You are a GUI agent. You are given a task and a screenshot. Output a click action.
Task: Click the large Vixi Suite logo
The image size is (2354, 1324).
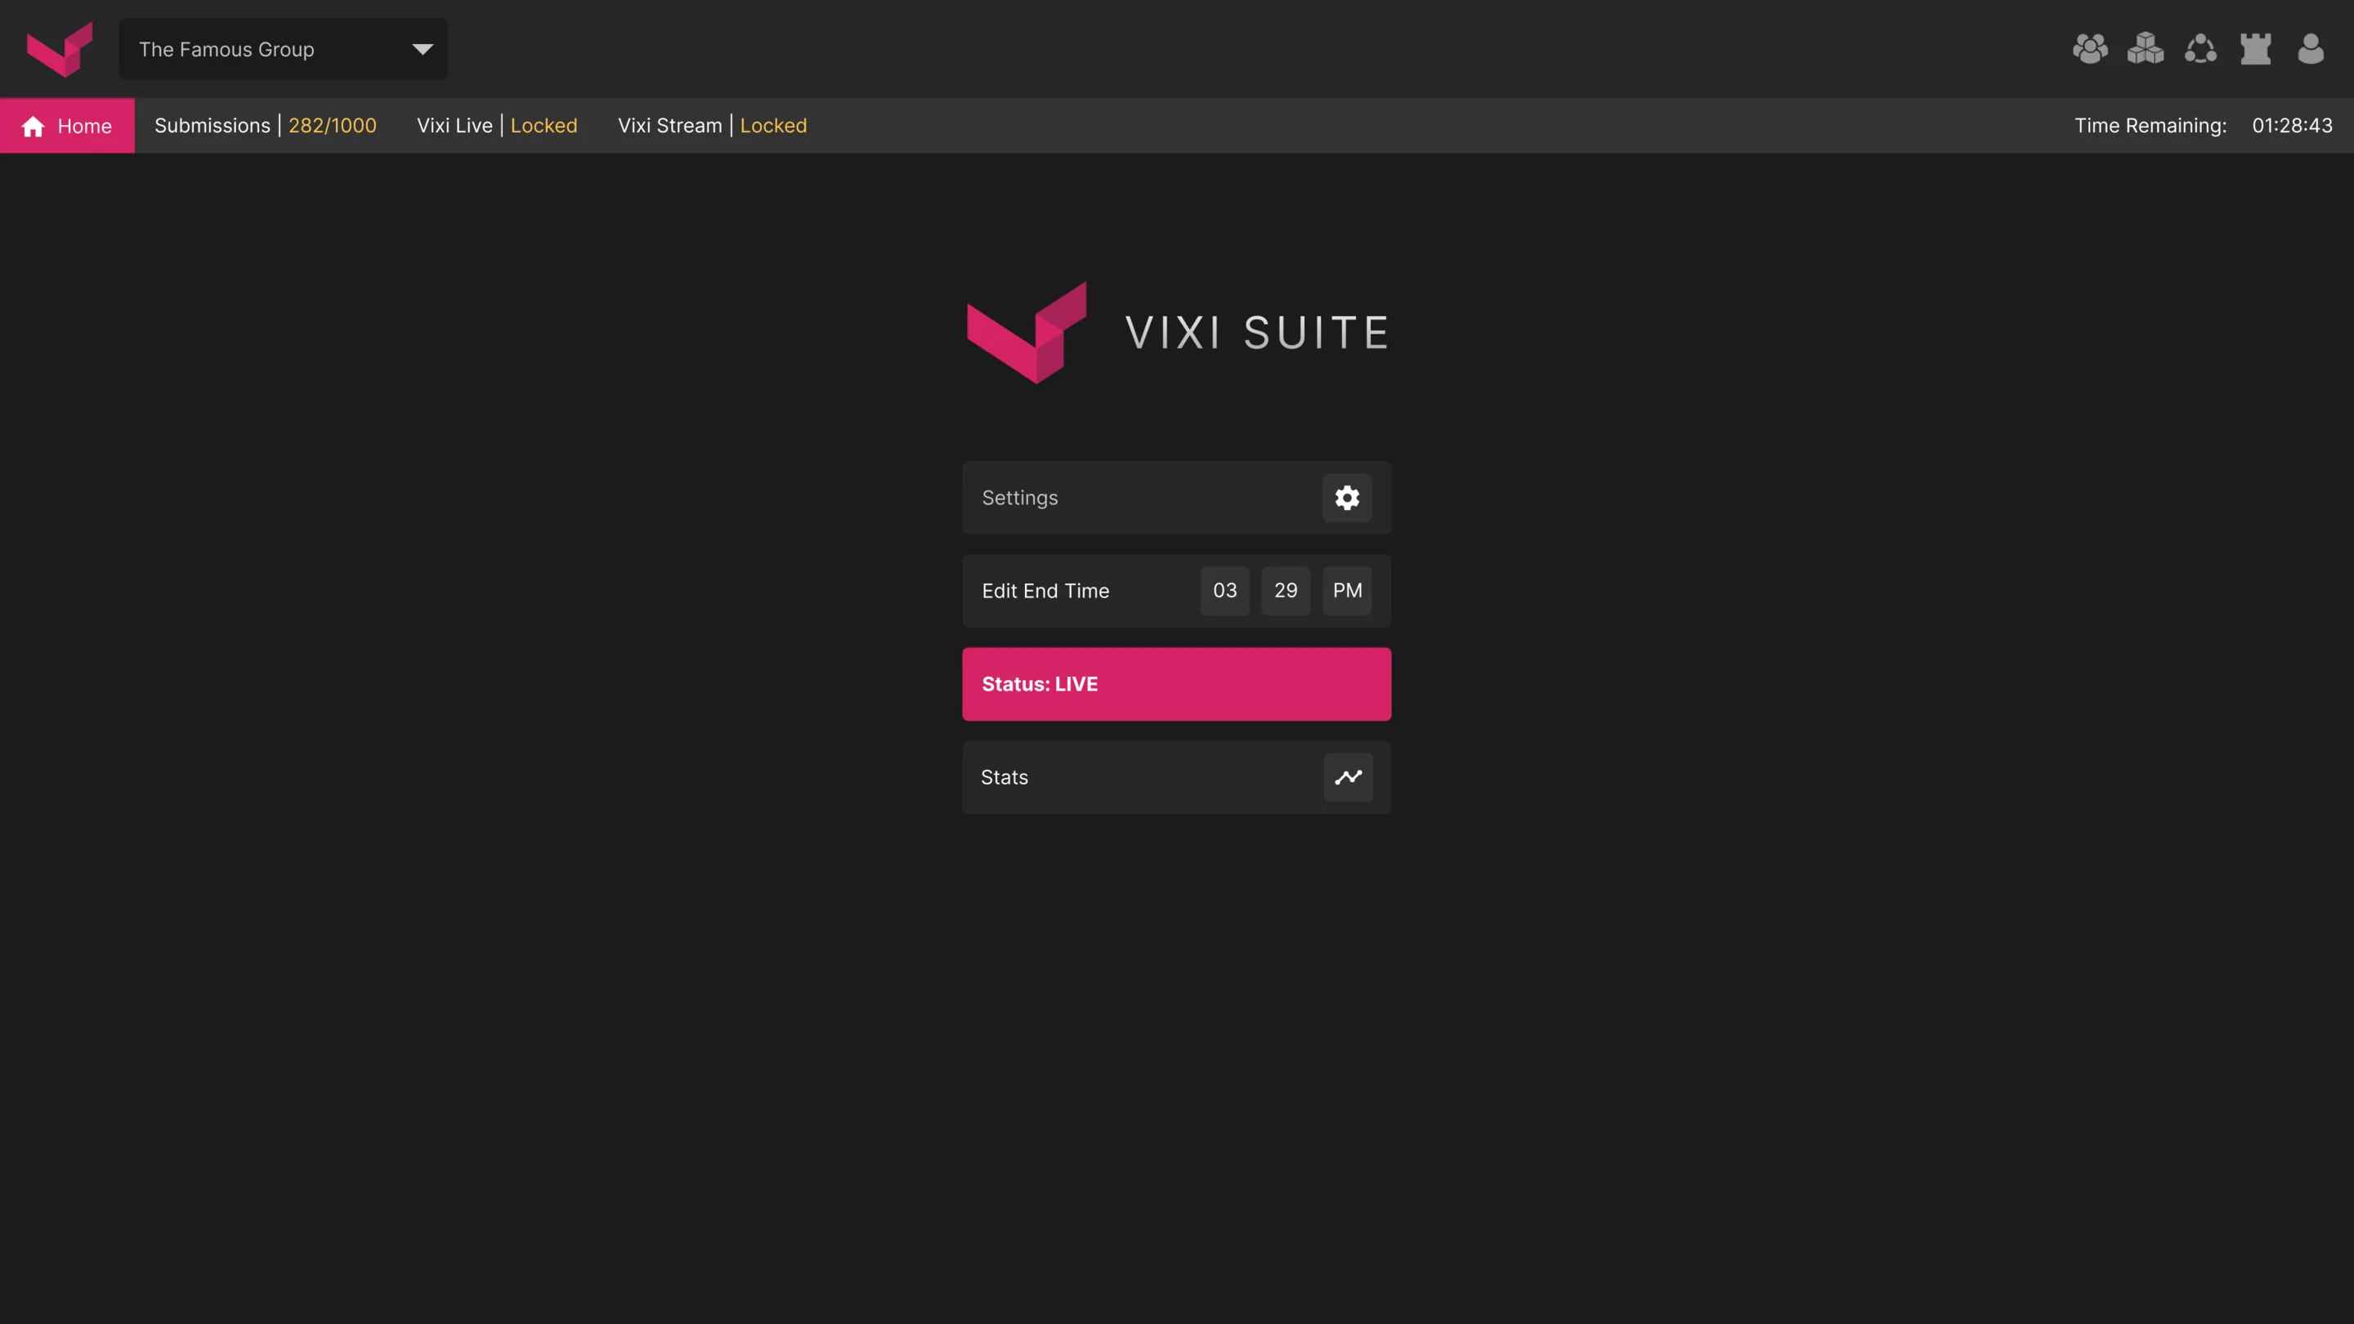pyautogui.click(x=1177, y=333)
